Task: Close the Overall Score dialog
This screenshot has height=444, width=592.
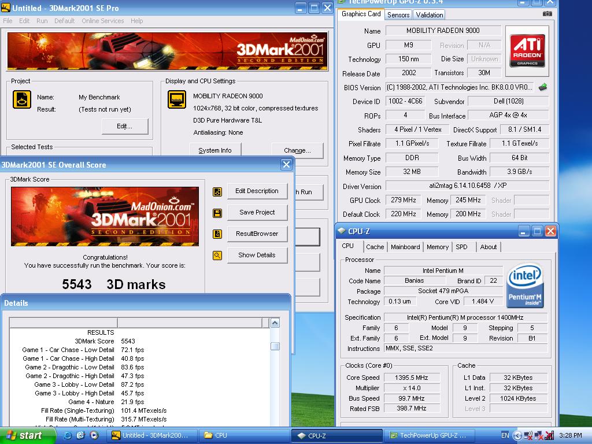Action: tap(286, 165)
